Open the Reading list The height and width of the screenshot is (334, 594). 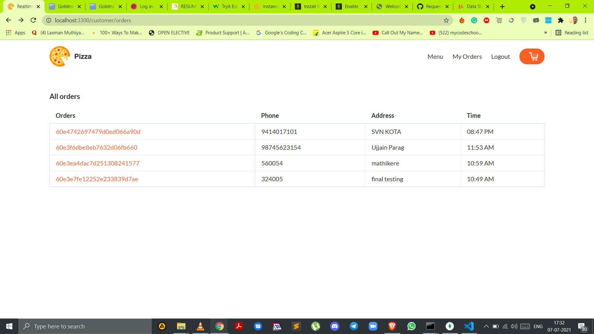pos(572,32)
